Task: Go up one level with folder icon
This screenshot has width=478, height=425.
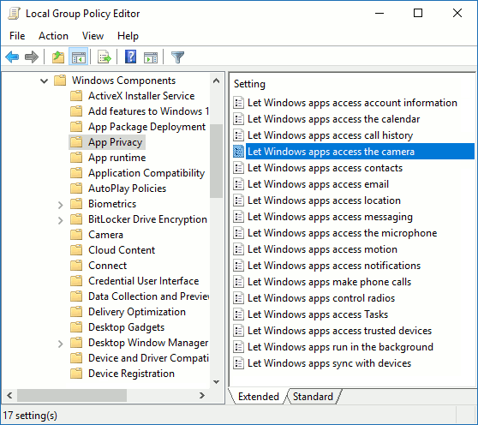Action: 58,57
